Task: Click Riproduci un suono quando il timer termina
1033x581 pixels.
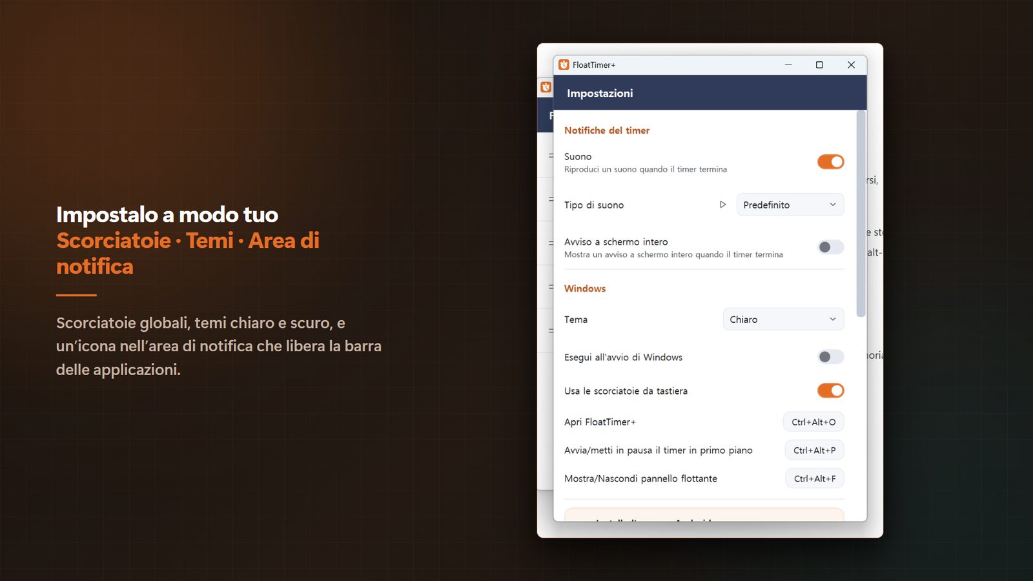Action: point(646,169)
